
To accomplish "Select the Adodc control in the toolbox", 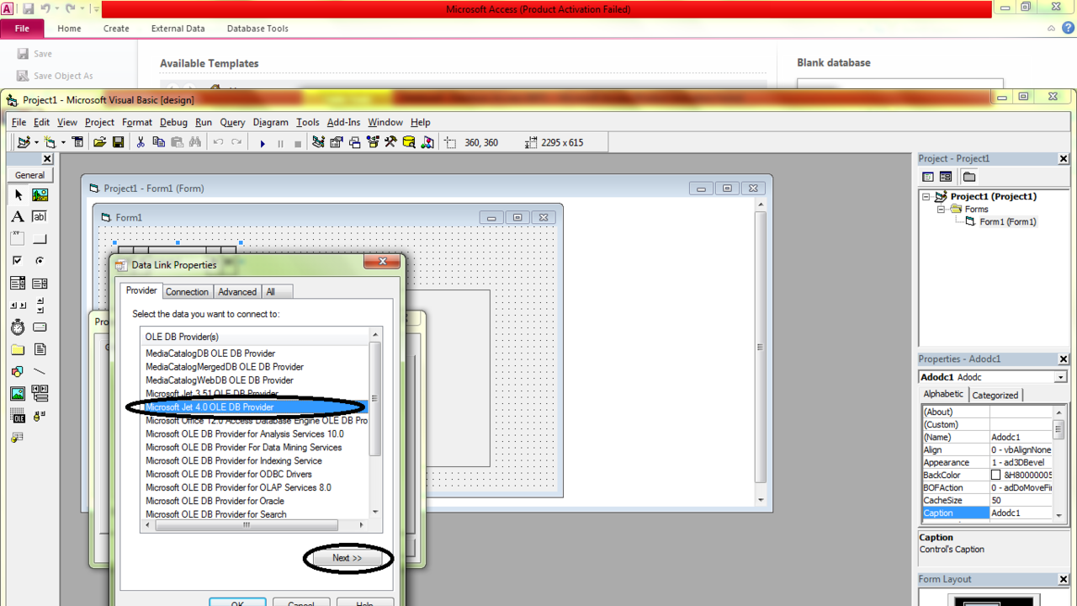I will pyautogui.click(x=40, y=415).
